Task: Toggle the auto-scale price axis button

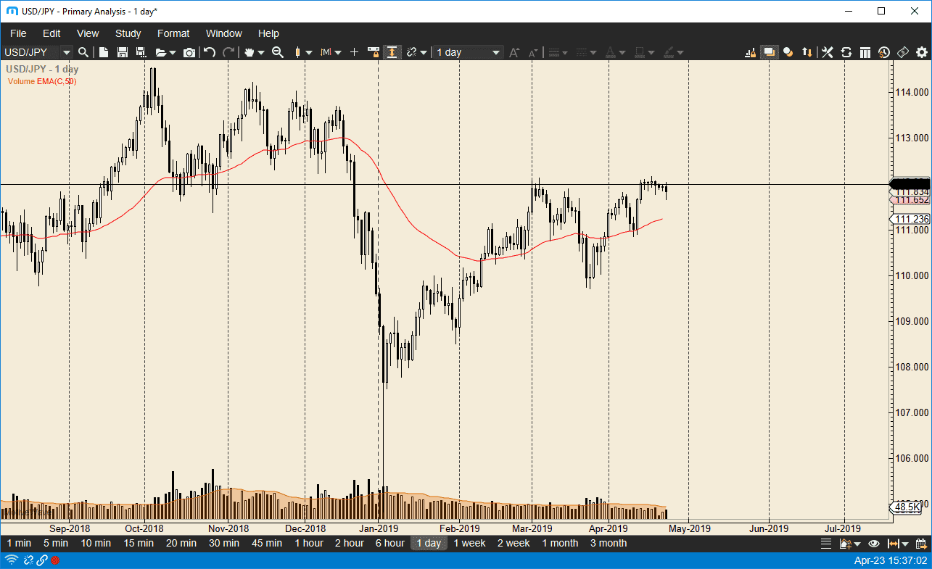Action: pos(392,52)
